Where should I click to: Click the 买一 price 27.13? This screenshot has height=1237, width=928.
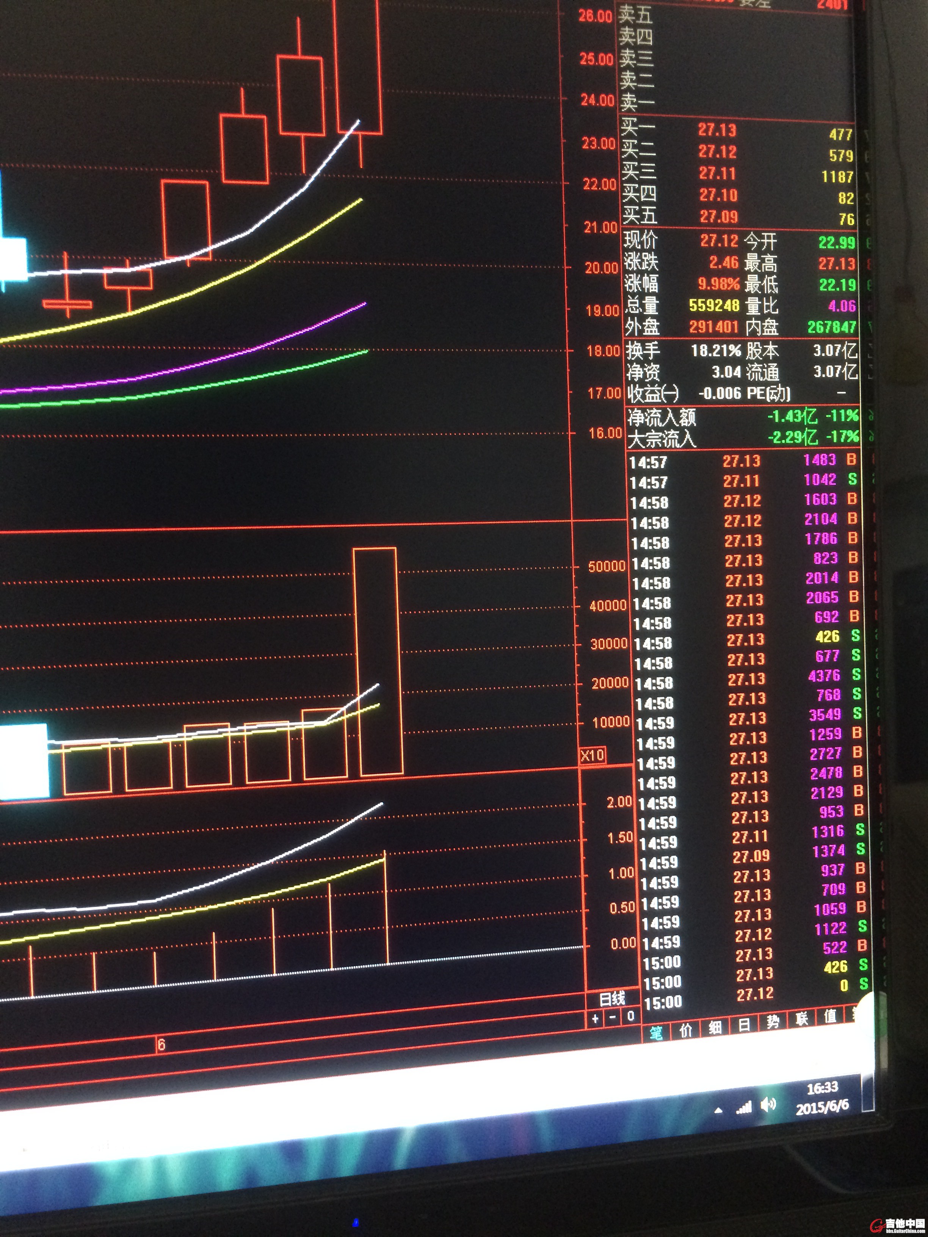(x=716, y=130)
